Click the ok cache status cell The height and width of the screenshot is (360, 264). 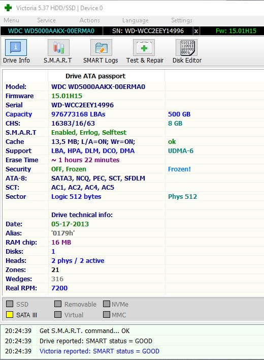(172, 142)
